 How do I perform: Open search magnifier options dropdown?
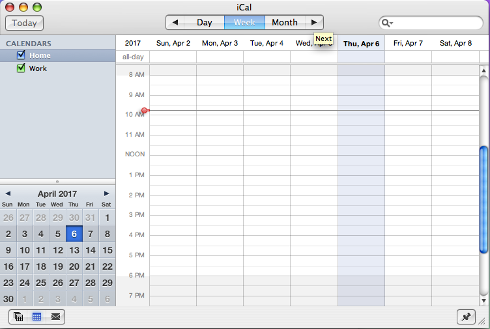click(x=387, y=23)
